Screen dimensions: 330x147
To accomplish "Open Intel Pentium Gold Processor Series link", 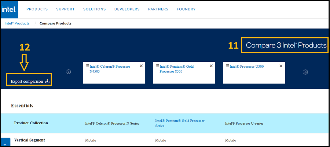I will click(180, 123).
